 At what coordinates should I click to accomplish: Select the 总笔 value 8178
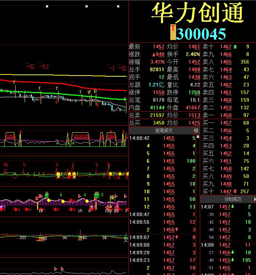[159, 100]
